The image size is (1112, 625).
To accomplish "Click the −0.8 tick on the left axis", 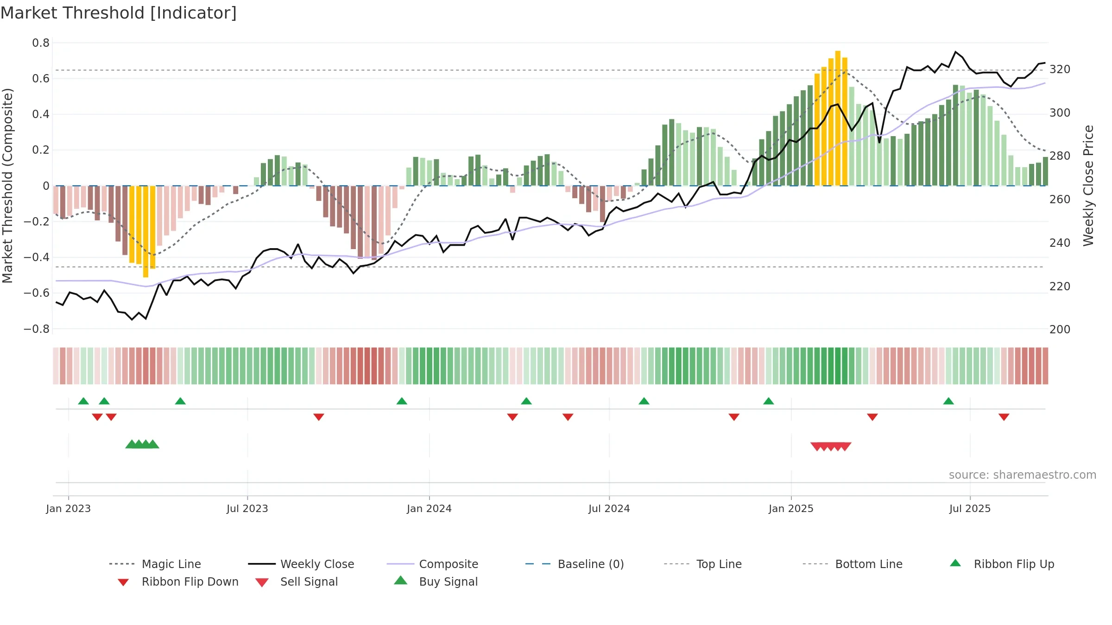I will [x=37, y=329].
